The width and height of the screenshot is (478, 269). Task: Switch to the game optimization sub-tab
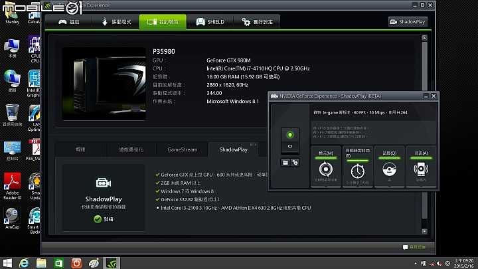point(131,149)
